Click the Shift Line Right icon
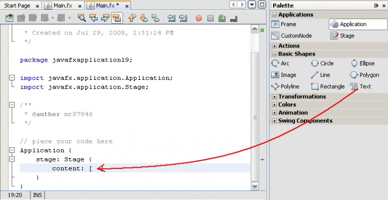This screenshot has width=388, height=200. pos(183,18)
